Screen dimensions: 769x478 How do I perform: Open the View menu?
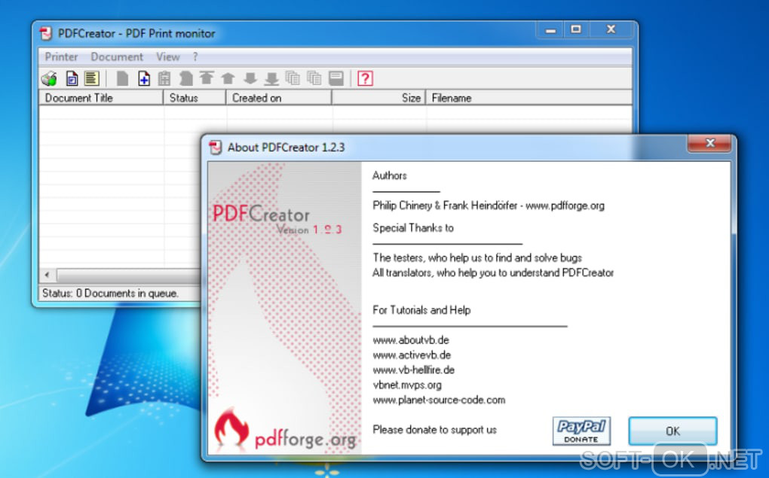click(x=167, y=56)
